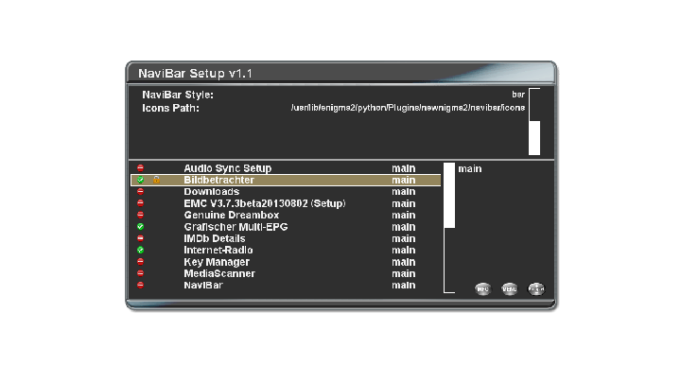
Task: Click the red icon beside NaviBar entry
Action: pyautogui.click(x=140, y=286)
